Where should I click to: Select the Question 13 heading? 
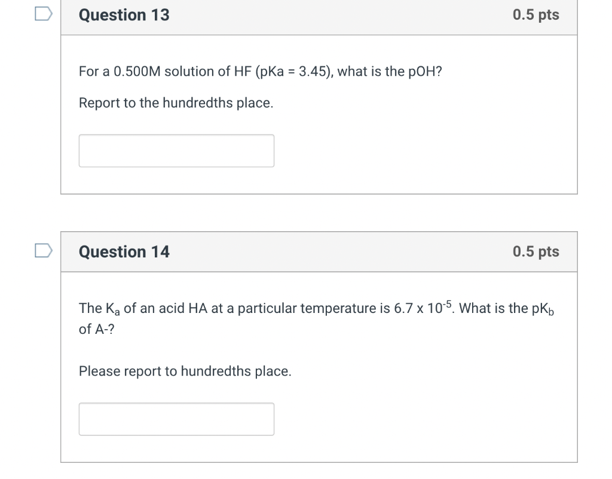click(124, 15)
